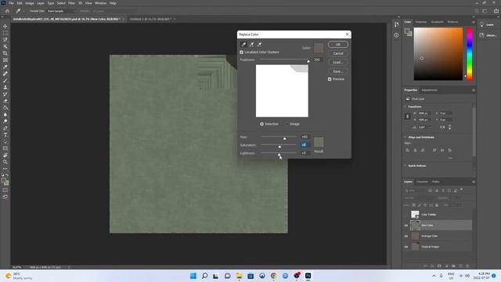Click the Fuzziness value field
The image size is (501, 282).
coord(318,60)
